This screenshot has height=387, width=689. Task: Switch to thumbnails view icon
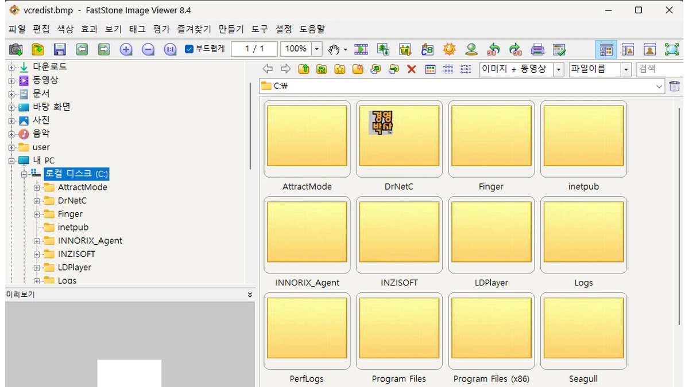pyautogui.click(x=430, y=69)
